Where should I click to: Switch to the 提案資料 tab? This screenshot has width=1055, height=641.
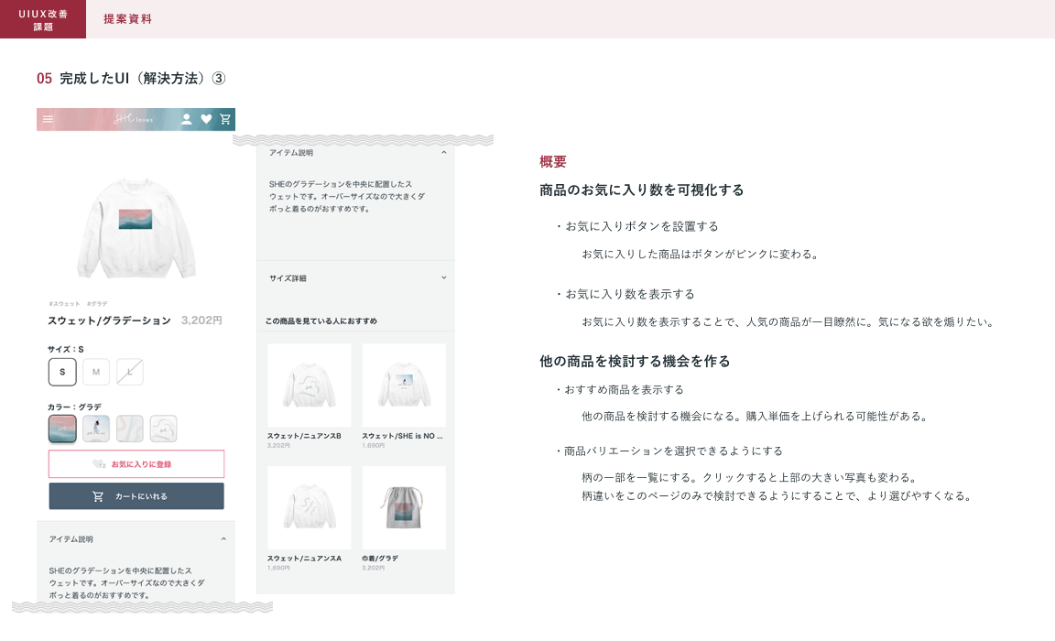[x=127, y=19]
